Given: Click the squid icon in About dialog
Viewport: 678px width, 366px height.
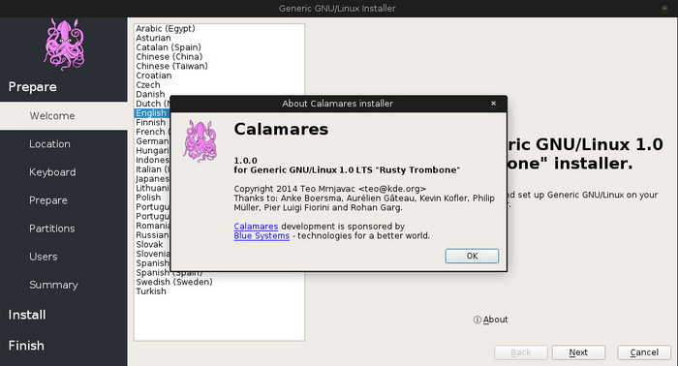Looking at the screenshot, I should (200, 141).
